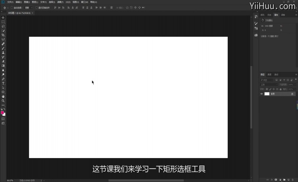Click the white background color swatch
This screenshot has height=182, width=298.
pos(4,115)
